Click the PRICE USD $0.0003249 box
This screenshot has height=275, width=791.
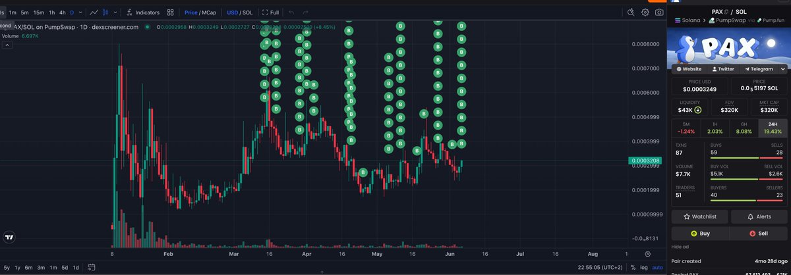(700, 85)
